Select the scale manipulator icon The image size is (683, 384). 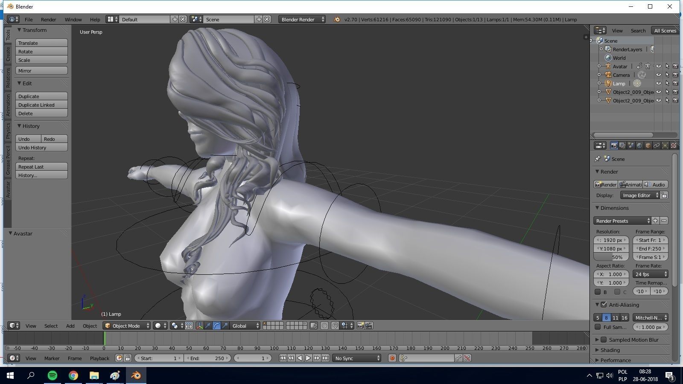pos(225,326)
